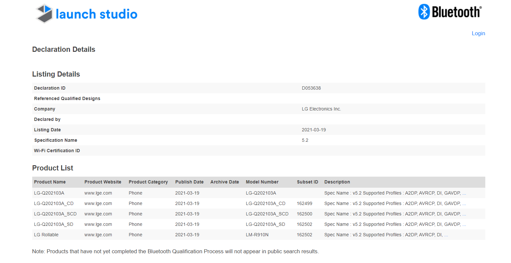Click the Model Number column header
The width and height of the screenshot is (511, 263).
pos(262,182)
